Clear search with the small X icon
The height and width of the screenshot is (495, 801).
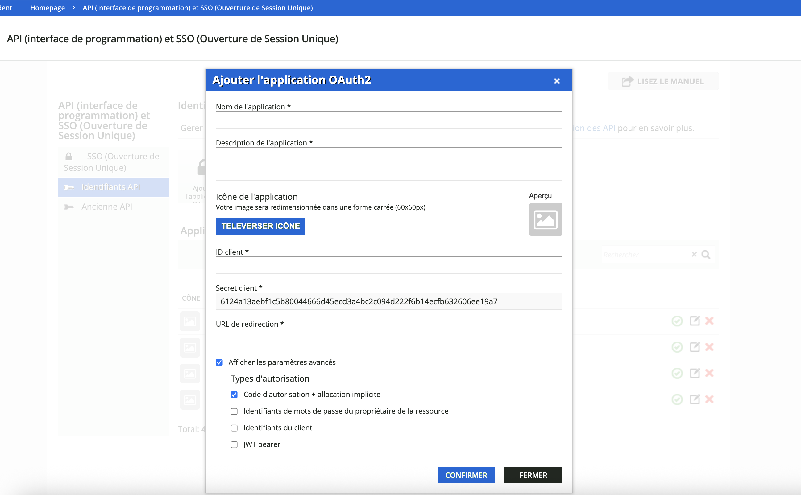(694, 254)
